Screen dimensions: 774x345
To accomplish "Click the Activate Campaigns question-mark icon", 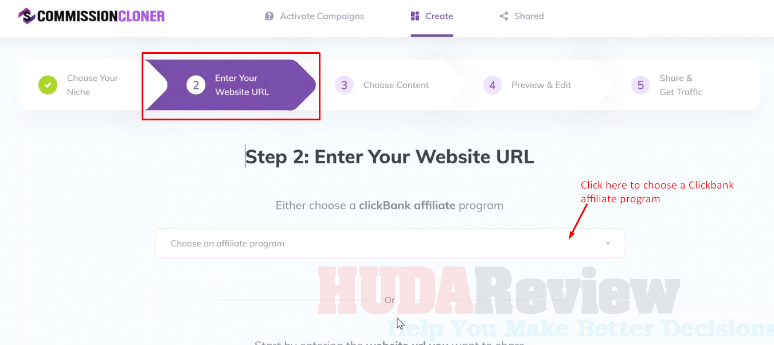I will [x=269, y=16].
